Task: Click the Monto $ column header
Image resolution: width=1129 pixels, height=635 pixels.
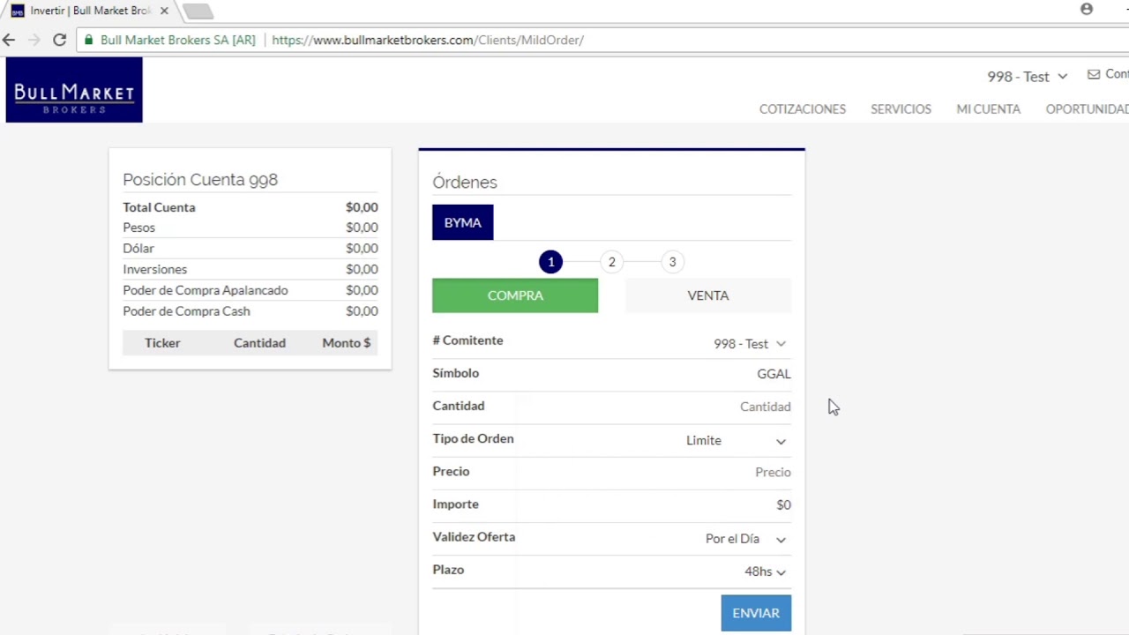Action: tap(347, 343)
